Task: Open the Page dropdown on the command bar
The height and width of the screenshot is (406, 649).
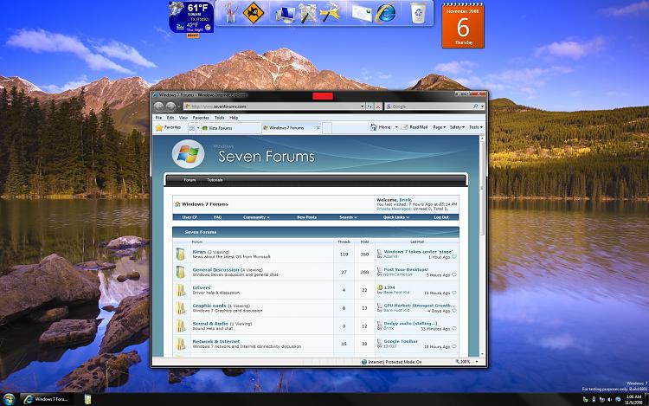Action: [439, 127]
